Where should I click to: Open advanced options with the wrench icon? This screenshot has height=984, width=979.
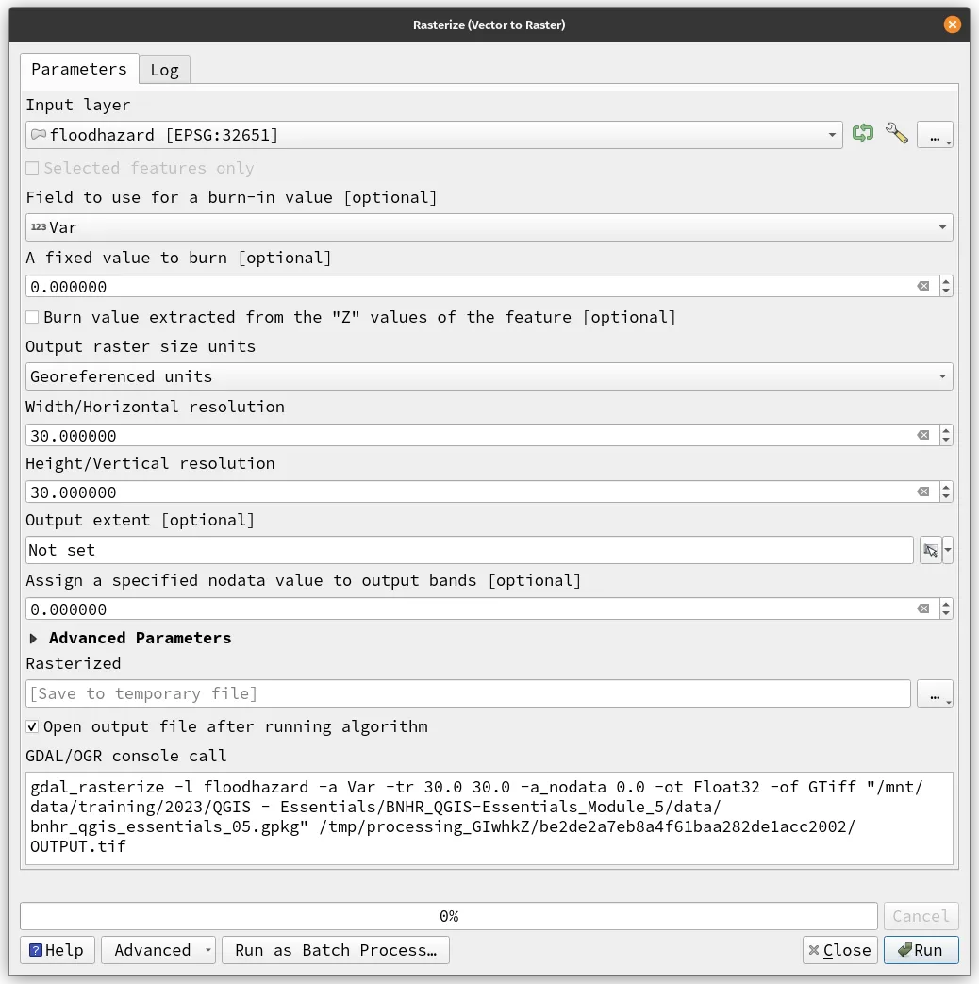896,134
